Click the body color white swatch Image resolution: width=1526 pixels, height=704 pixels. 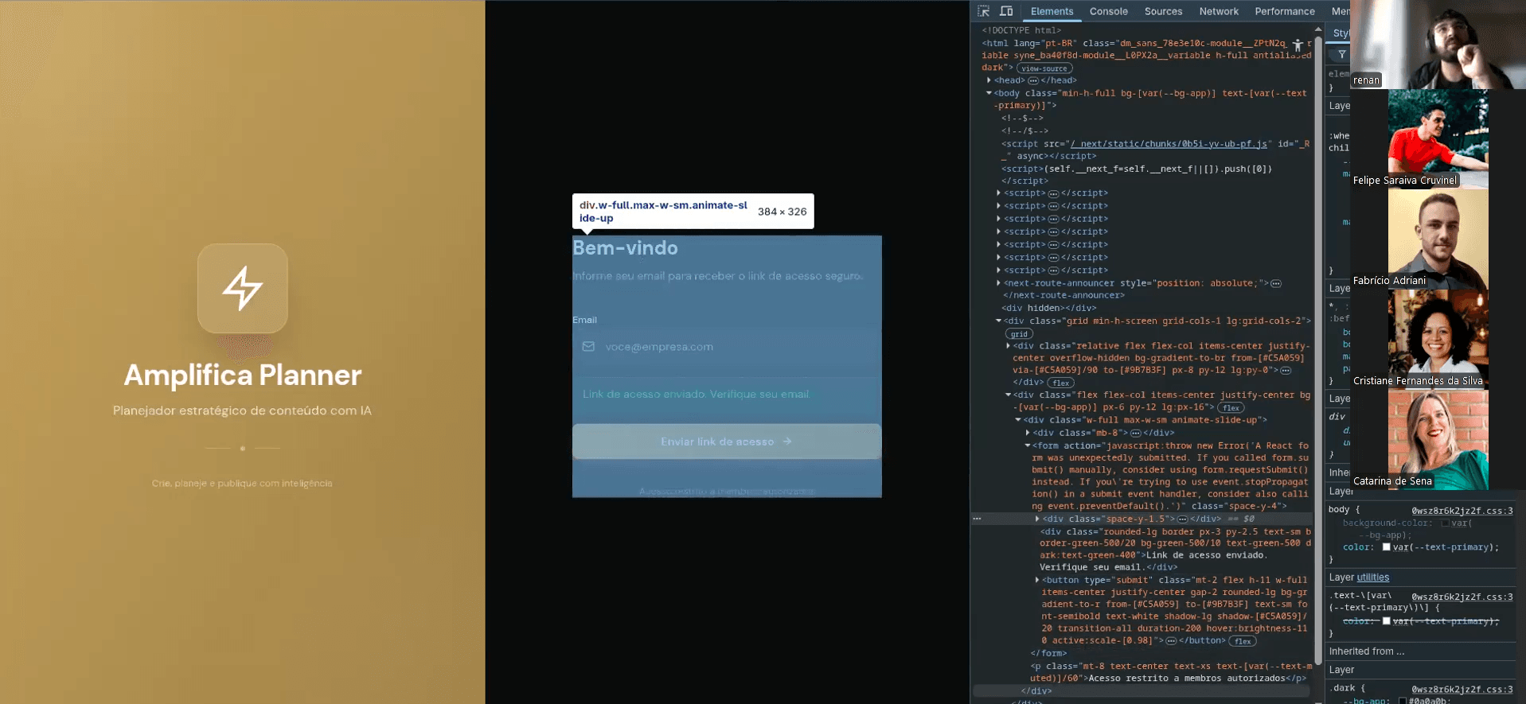point(1386,547)
